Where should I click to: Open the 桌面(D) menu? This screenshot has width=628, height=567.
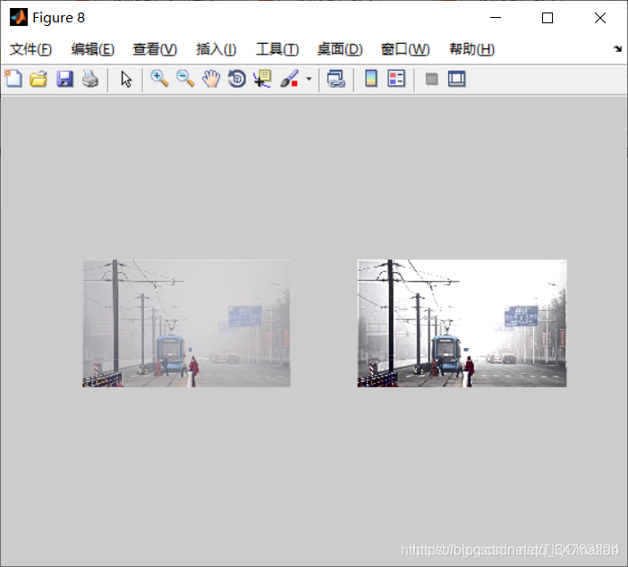pos(340,49)
